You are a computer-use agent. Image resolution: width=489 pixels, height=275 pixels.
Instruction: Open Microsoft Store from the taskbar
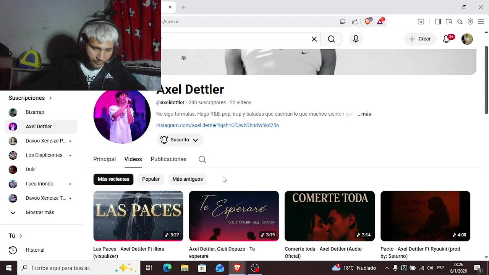tap(202, 268)
